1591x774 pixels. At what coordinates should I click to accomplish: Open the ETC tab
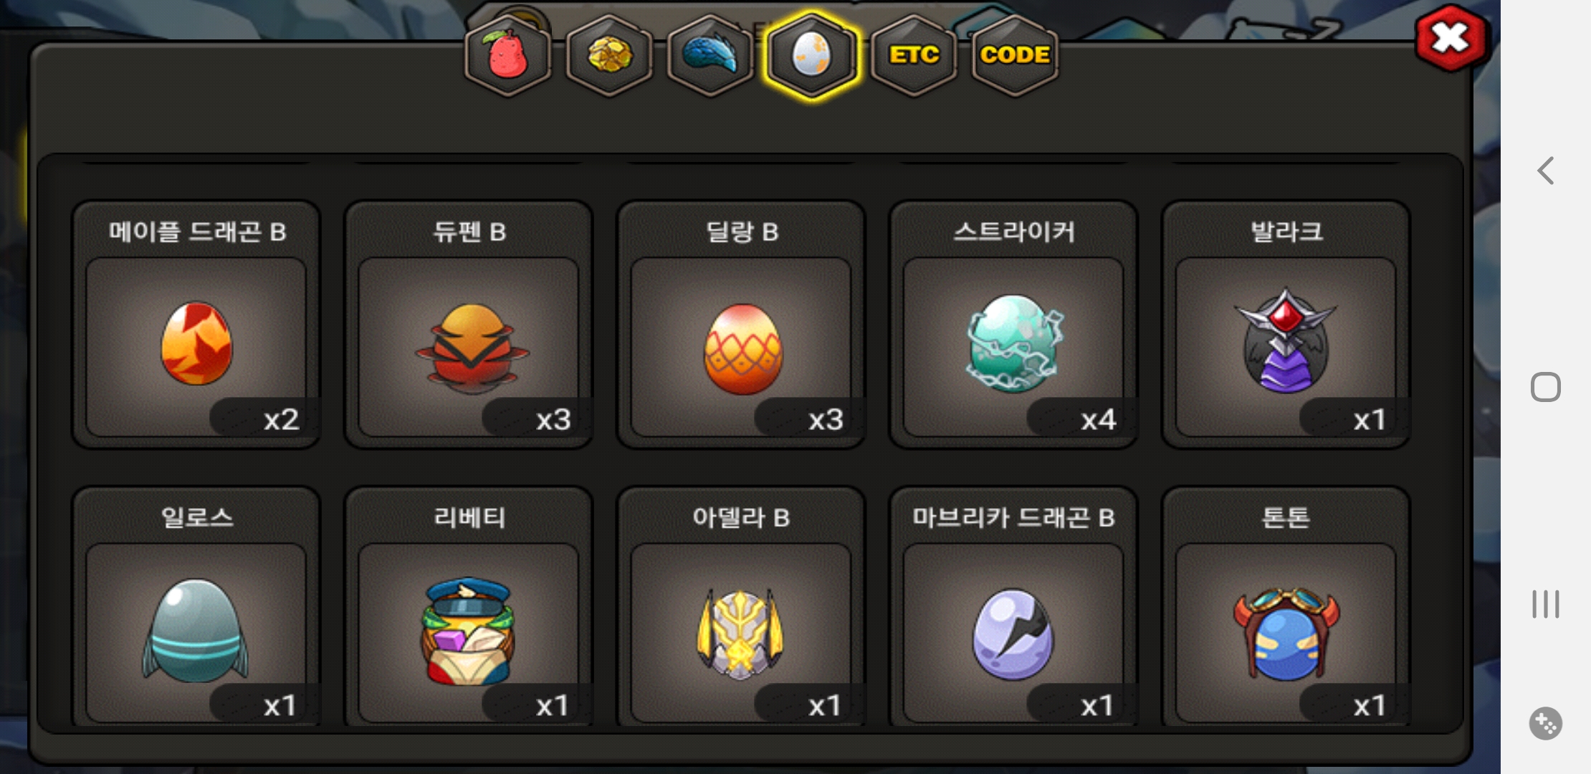[x=914, y=55]
